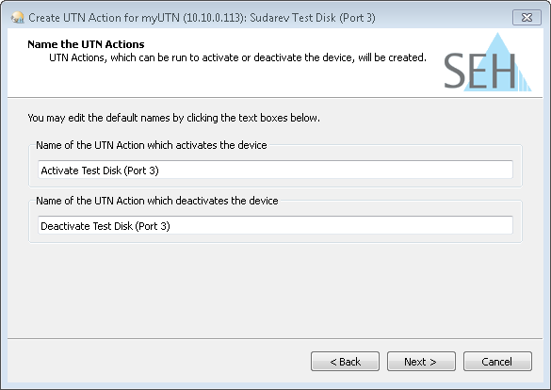Click the UTN app icon in title bar
Screen dimensions: 551x390
pyautogui.click(x=17, y=17)
